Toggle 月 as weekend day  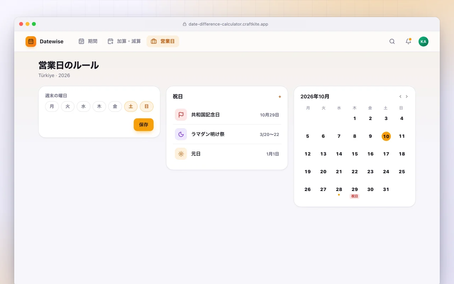click(x=52, y=106)
